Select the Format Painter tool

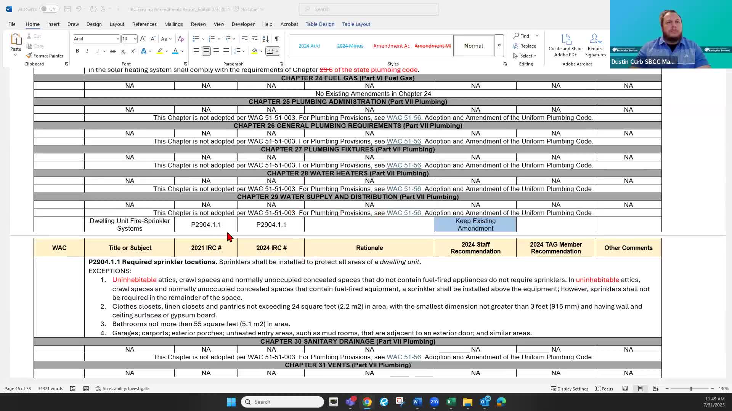pos(45,56)
